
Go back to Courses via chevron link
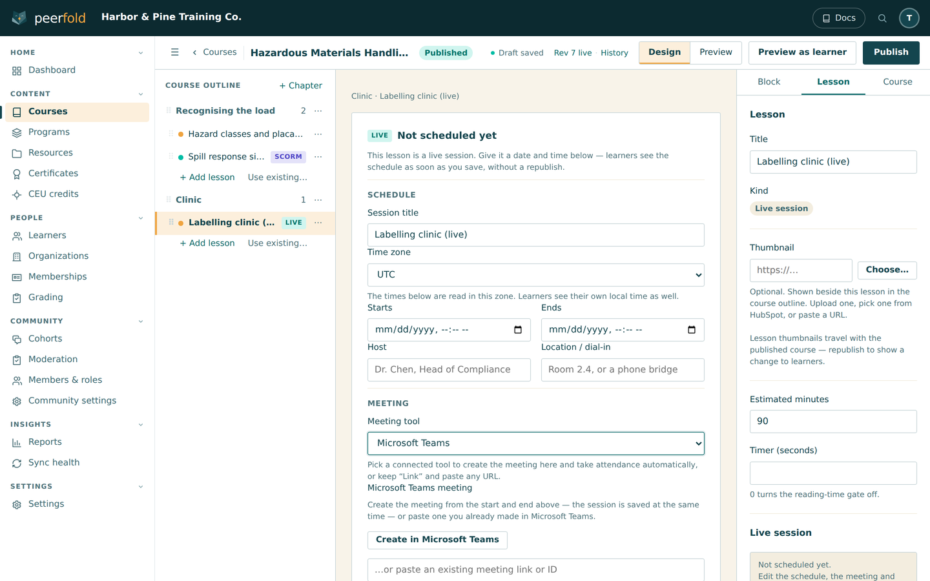point(214,52)
